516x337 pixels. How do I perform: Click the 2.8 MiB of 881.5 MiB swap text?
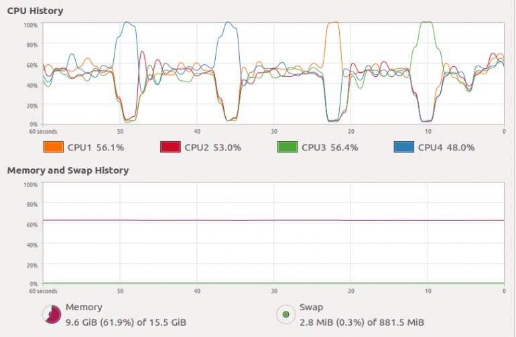[362, 322]
